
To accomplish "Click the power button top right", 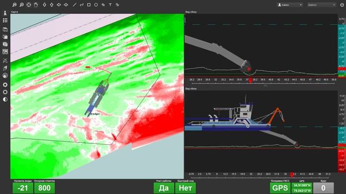I will click(342, 5).
